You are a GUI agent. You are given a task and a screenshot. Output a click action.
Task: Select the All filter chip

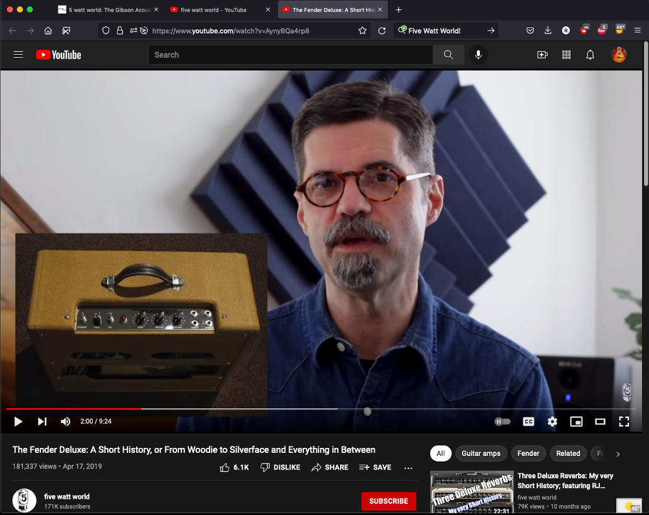point(440,453)
